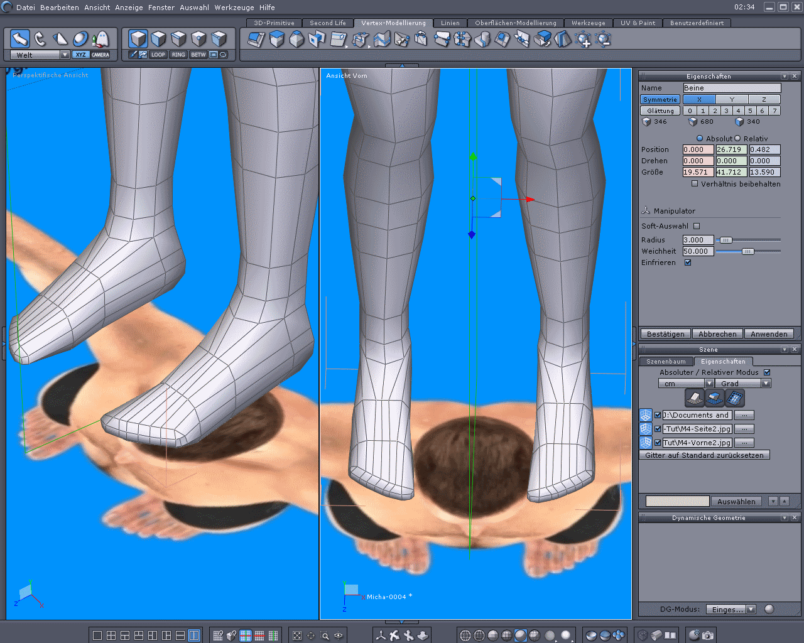Switch manipulator to CAMERA mode

pyautogui.click(x=100, y=55)
